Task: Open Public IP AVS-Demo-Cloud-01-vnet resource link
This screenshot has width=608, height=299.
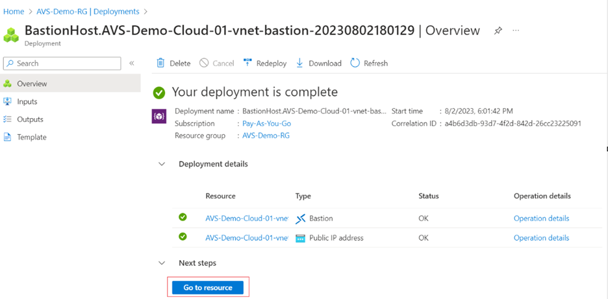Action: pos(247,238)
